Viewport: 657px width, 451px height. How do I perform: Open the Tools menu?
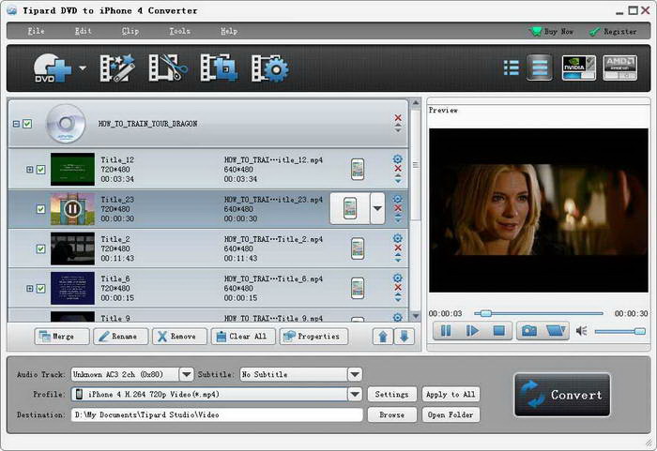tap(179, 31)
